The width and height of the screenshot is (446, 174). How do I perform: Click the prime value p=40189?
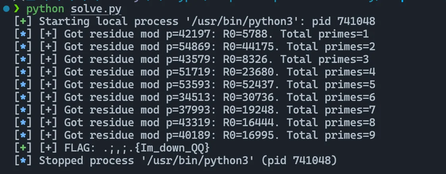point(188,135)
